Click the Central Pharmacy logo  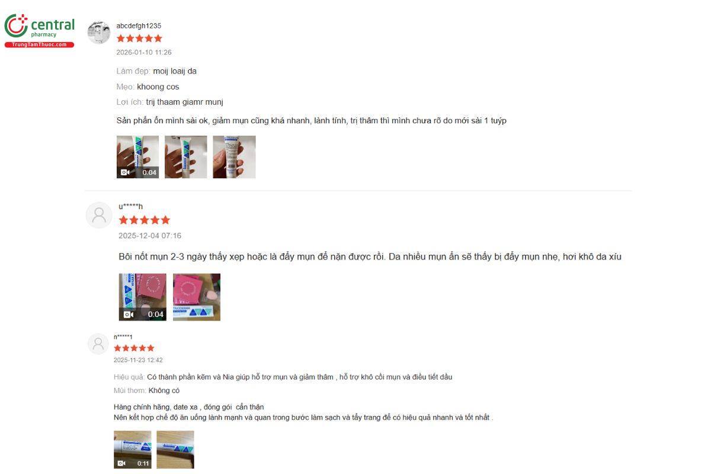point(40,31)
